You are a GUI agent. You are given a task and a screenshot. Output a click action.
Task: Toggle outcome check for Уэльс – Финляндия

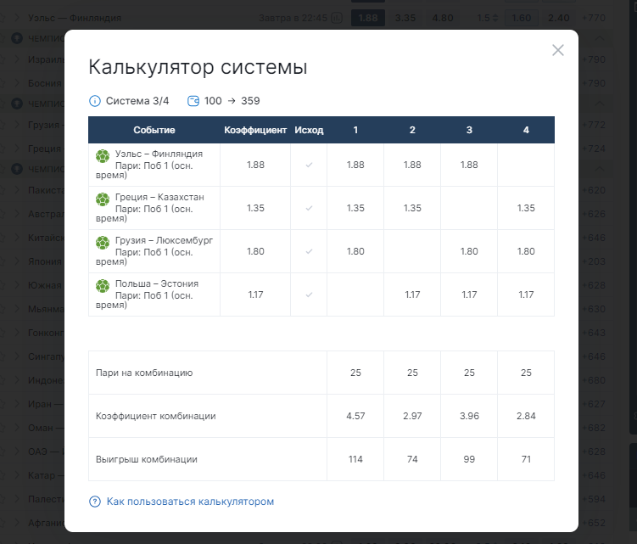(309, 165)
